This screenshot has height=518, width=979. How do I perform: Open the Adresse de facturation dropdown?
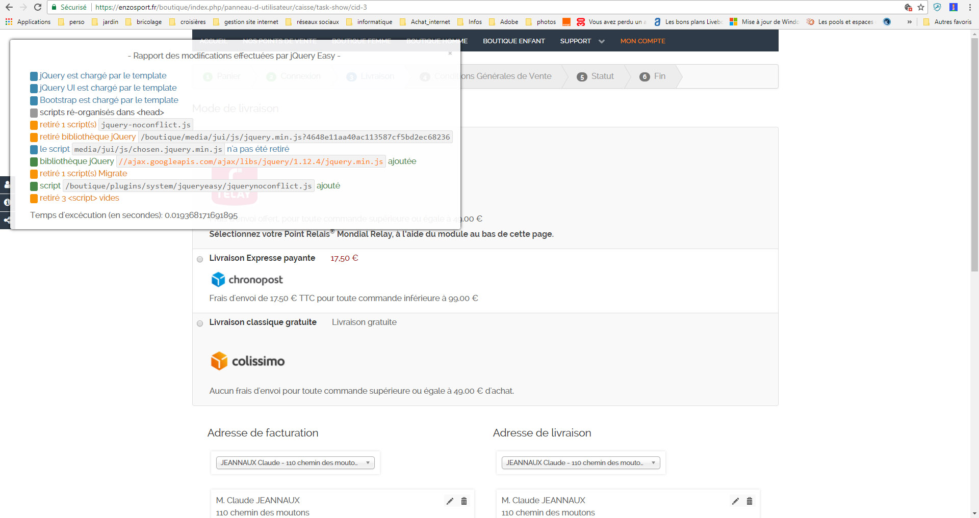coord(295,462)
